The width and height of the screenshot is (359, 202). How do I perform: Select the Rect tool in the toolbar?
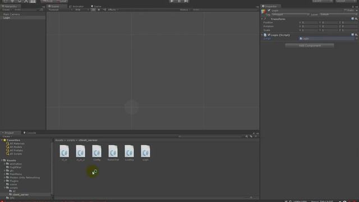pos(33,1)
